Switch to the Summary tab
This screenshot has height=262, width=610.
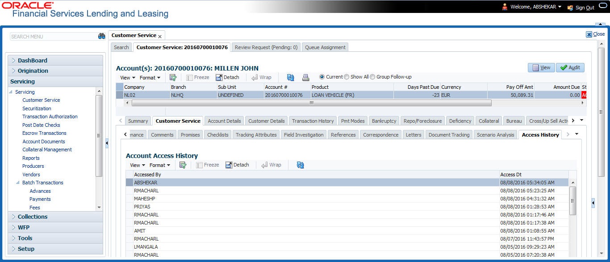coord(138,121)
